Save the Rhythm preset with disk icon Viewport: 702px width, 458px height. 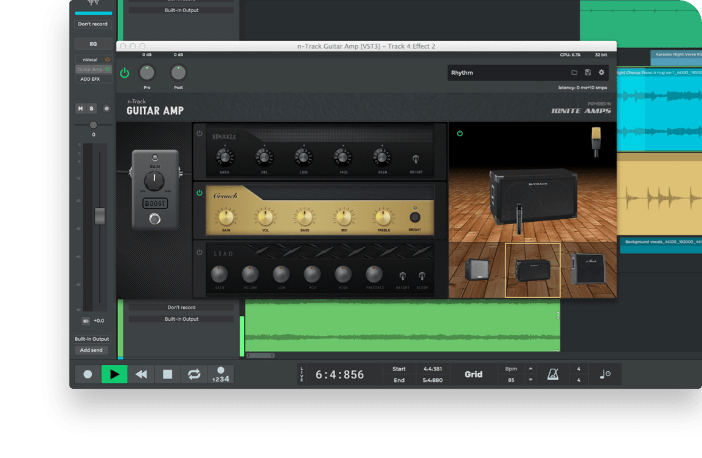pos(588,73)
